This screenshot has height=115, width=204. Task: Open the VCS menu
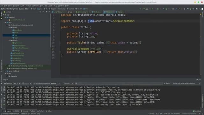55,6
